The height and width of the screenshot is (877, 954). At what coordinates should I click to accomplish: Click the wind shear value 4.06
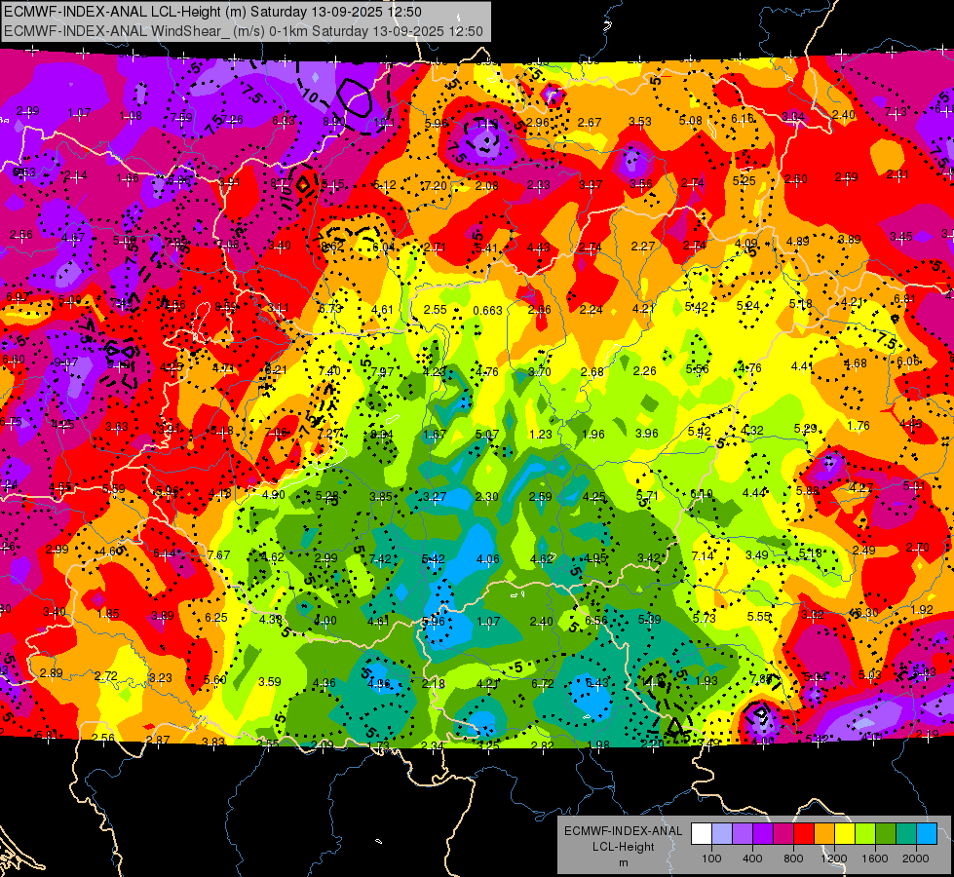tap(488, 559)
